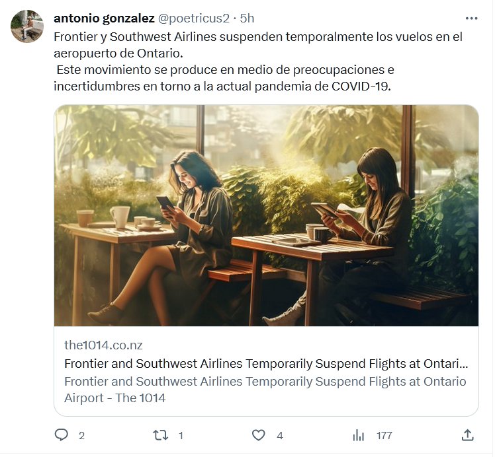Click the the1014.co.nz domain text
495x457 pixels.
(x=103, y=345)
